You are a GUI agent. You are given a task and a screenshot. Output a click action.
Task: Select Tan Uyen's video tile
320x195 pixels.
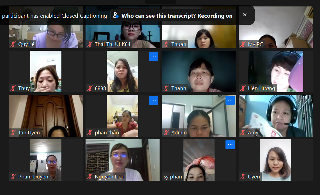point(46,116)
